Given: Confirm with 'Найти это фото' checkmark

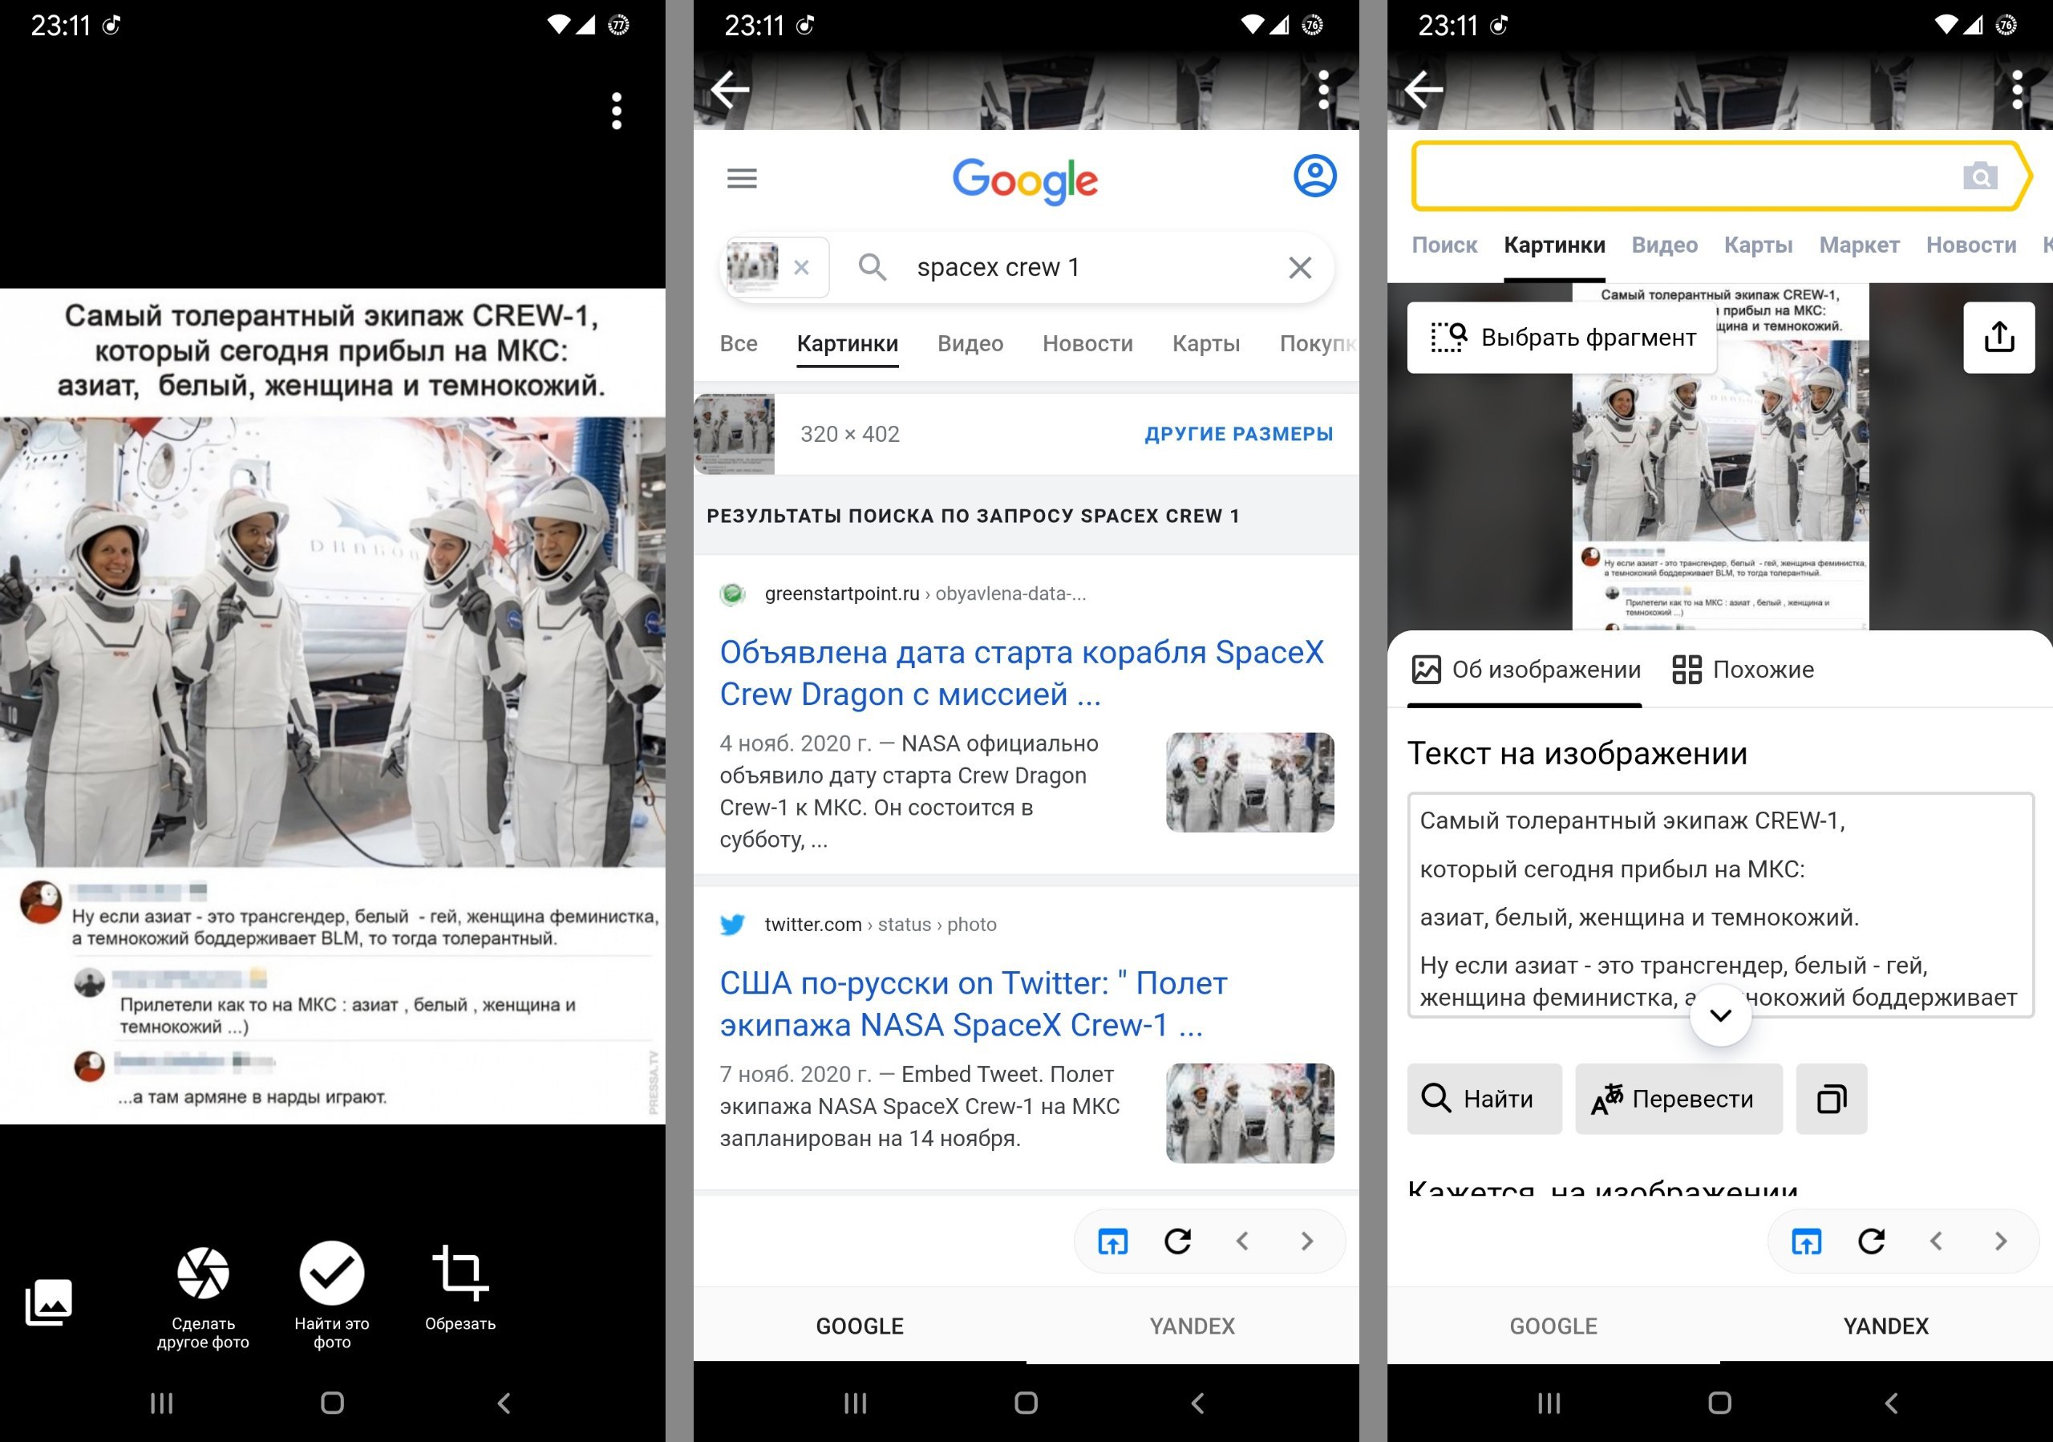Looking at the screenshot, I should [x=332, y=1273].
